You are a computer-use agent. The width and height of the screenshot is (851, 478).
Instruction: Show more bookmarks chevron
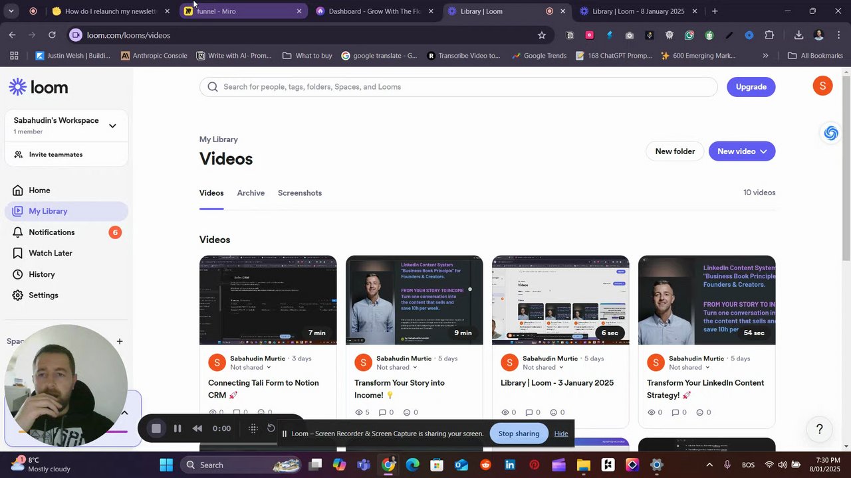pyautogui.click(x=765, y=56)
